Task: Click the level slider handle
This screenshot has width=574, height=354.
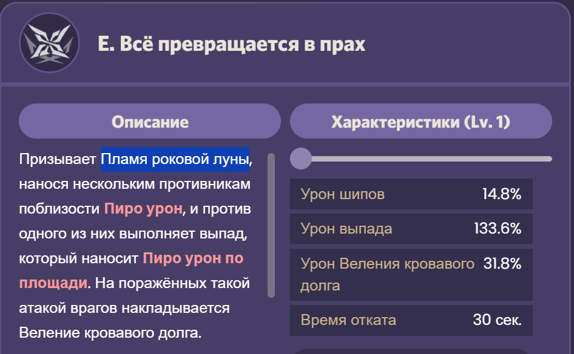Action: point(300,159)
